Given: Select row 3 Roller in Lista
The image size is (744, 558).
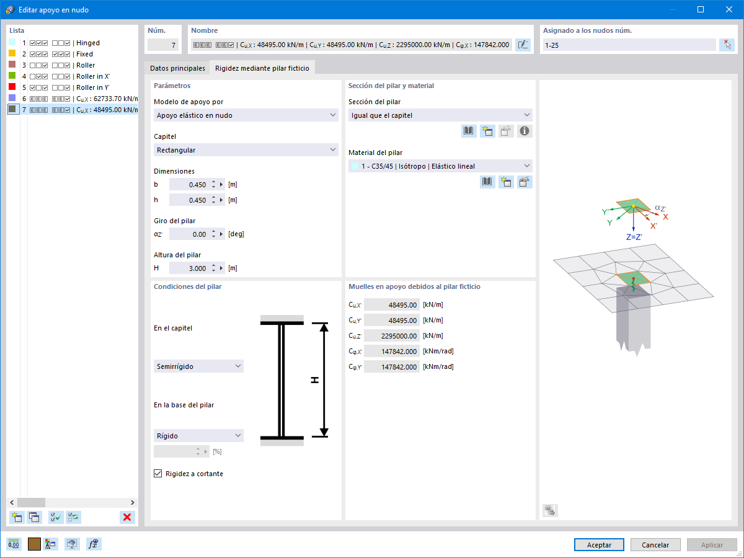Looking at the screenshot, I should coord(73,65).
